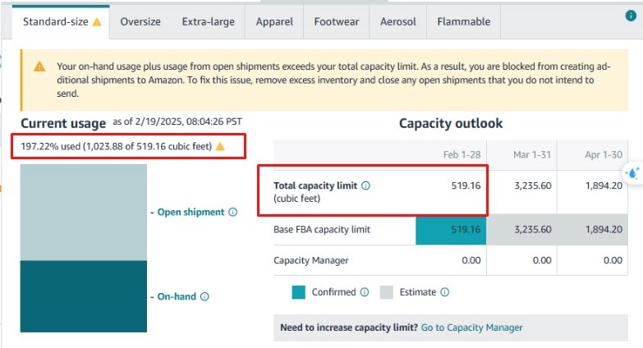Click the info icon beside Total capacity limit
The height and width of the screenshot is (348, 643).
365,185
